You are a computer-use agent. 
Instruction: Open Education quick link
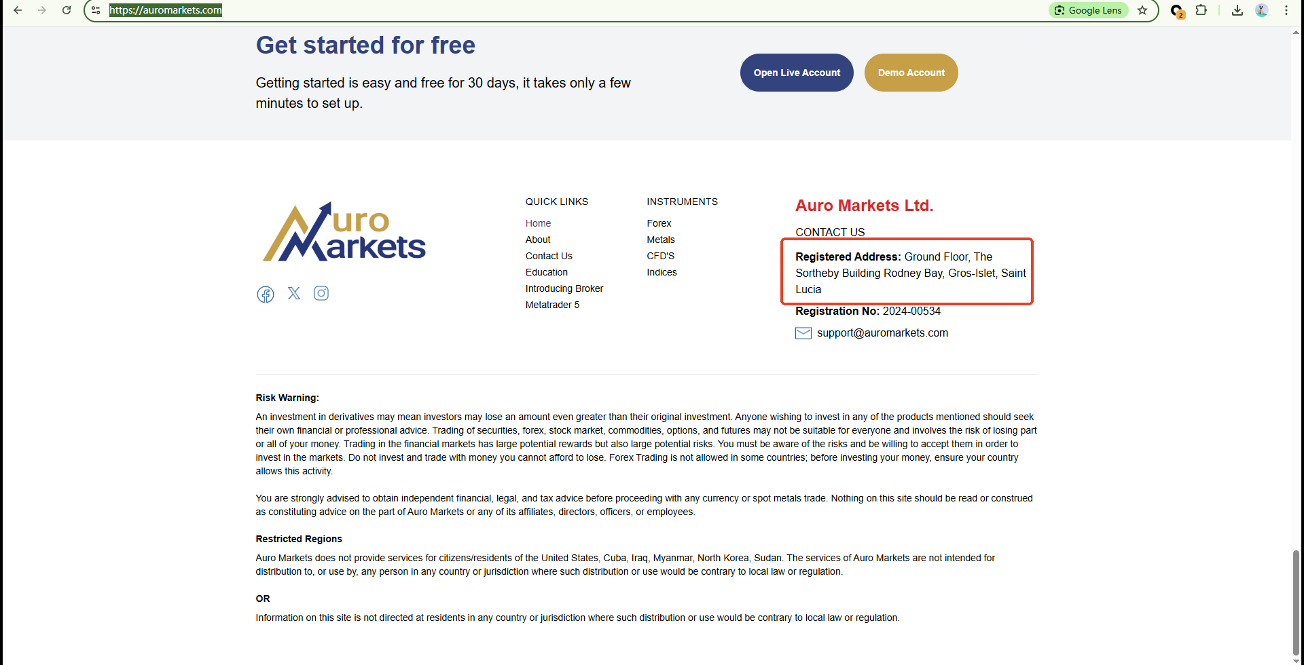(x=547, y=272)
